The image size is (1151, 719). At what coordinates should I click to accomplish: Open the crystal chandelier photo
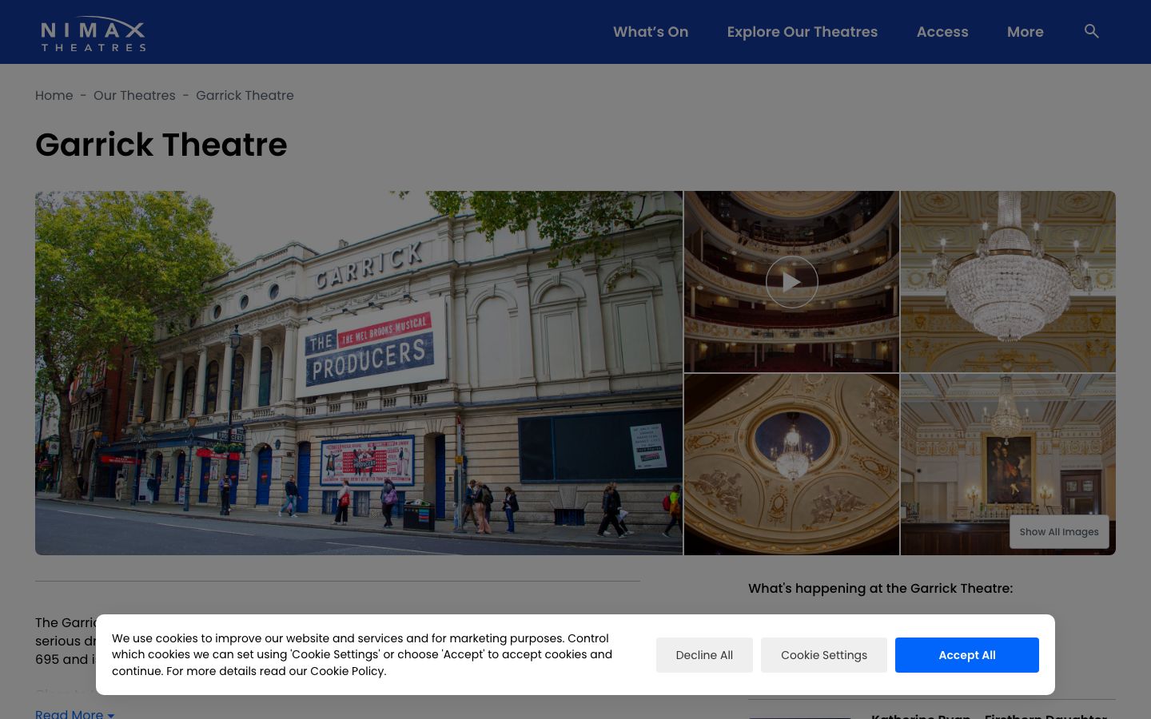1008,281
